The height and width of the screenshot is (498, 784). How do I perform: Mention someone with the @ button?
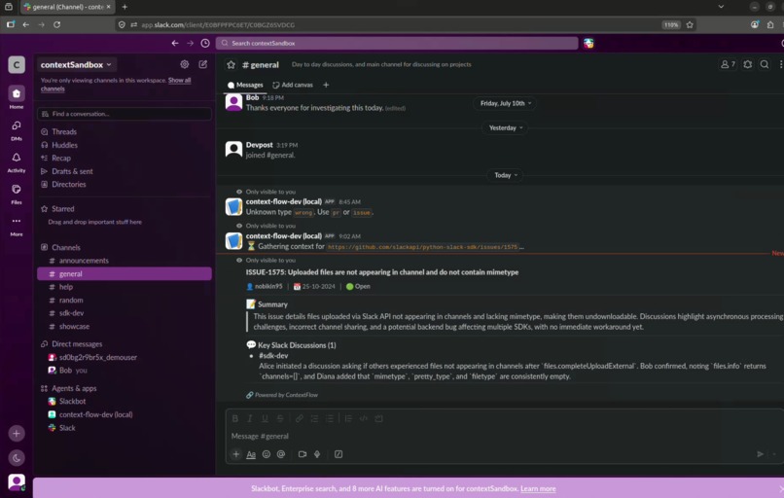[281, 454]
